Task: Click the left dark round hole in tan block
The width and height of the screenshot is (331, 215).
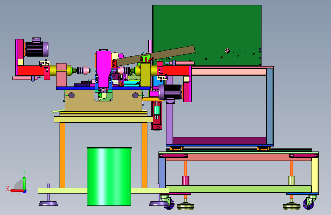Action: point(71,95)
